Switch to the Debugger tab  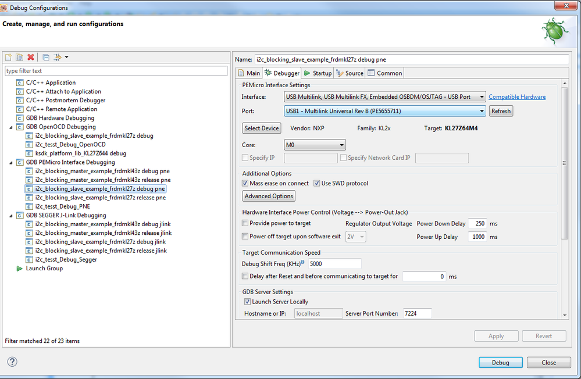[282, 73]
